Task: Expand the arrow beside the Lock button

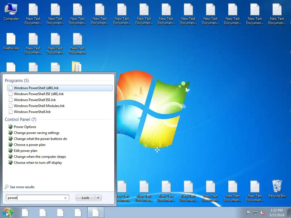Action: click(98, 198)
